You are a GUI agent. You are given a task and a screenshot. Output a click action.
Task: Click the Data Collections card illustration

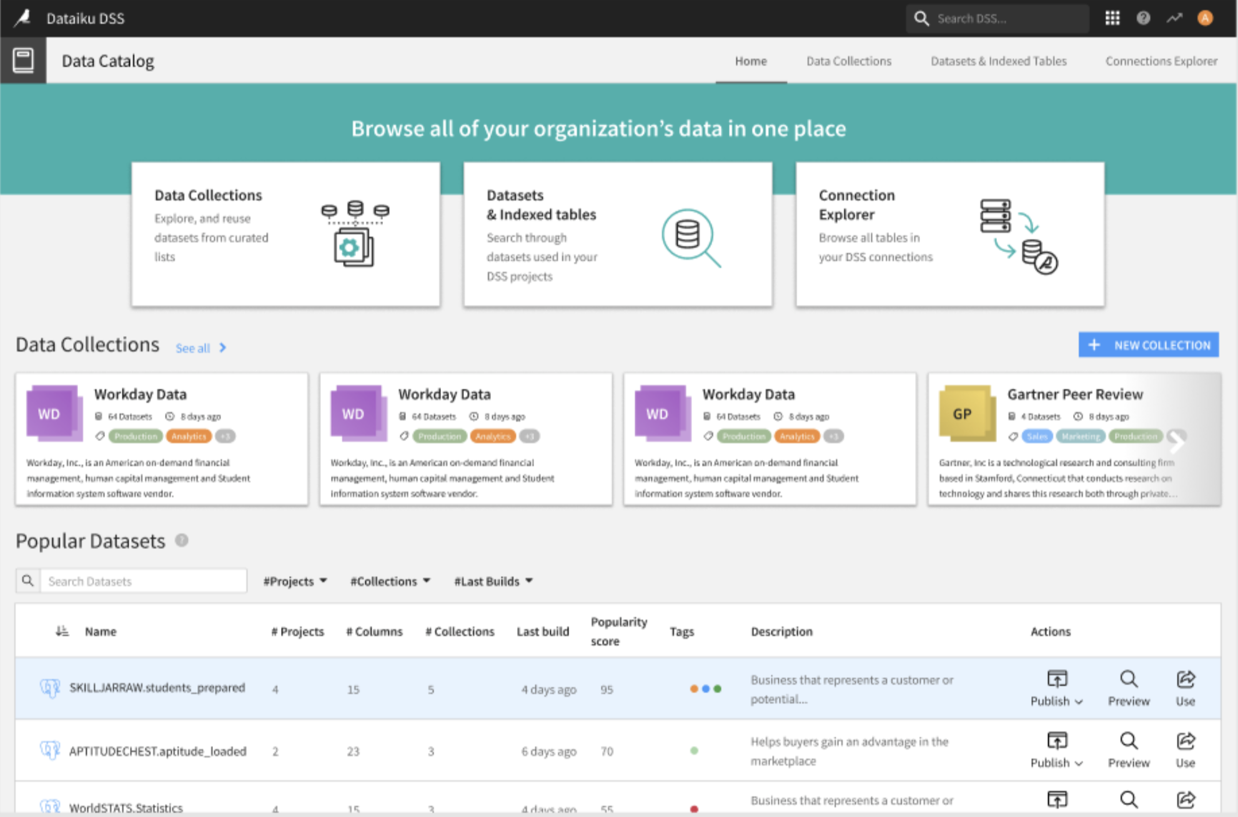click(x=355, y=234)
